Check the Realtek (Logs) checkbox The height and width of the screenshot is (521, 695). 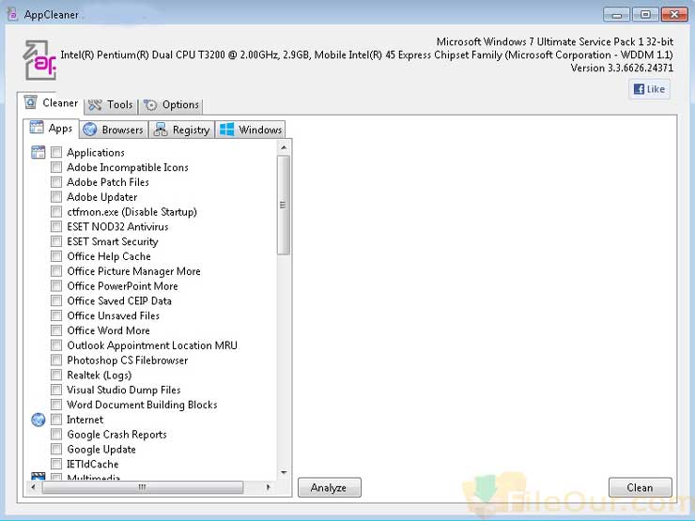point(56,375)
